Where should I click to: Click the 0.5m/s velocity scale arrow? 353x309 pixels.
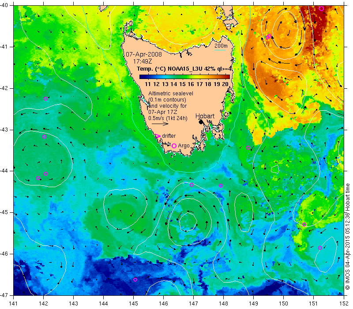[x=160, y=124]
